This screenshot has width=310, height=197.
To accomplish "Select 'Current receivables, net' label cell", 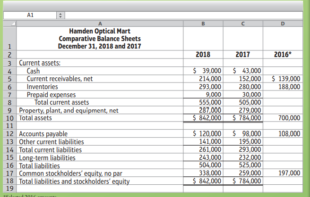I will click(x=100, y=79).
